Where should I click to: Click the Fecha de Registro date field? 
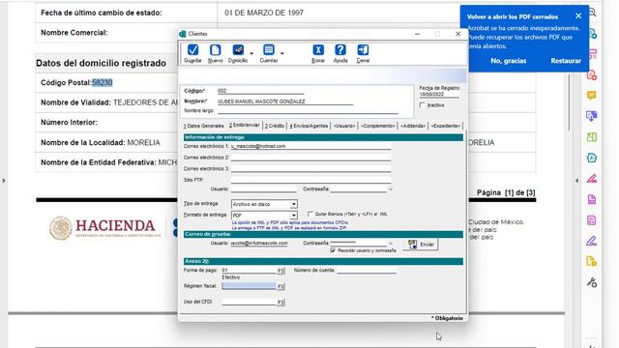tap(439, 95)
